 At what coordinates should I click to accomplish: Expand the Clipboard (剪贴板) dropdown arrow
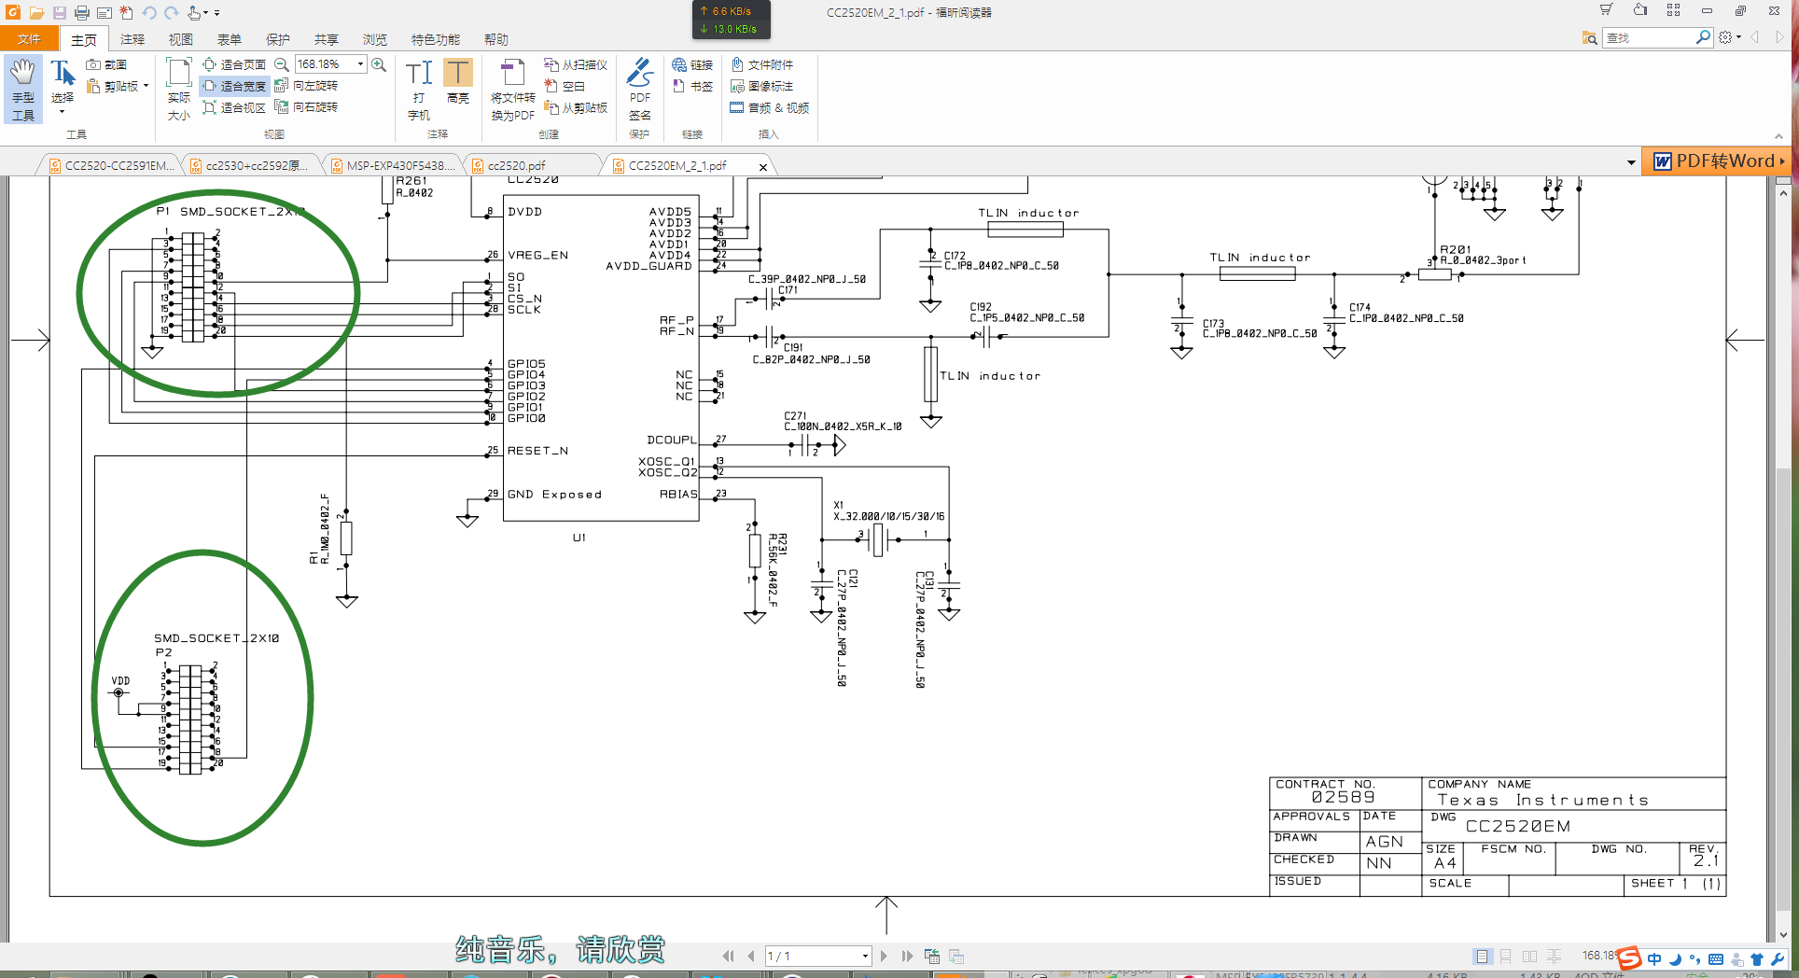point(146,86)
